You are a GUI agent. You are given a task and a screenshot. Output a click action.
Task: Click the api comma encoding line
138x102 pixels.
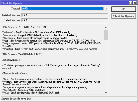pos(45,79)
